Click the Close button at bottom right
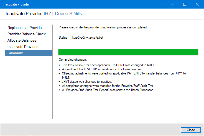The width and height of the screenshot is (204, 136). click(190, 130)
